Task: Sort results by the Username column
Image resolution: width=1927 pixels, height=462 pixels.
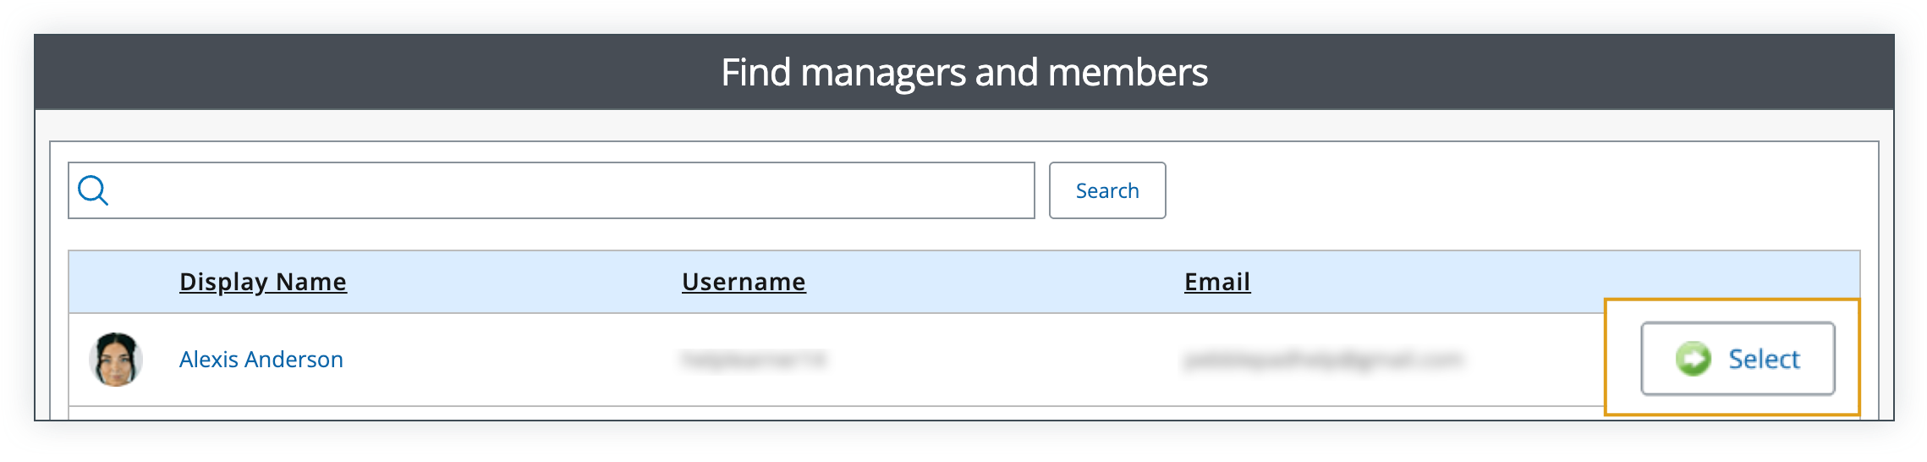Action: coord(744,282)
